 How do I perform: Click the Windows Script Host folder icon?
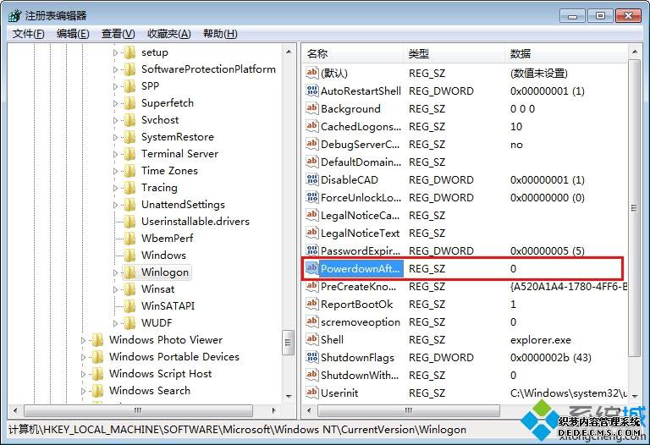pyautogui.click(x=97, y=374)
